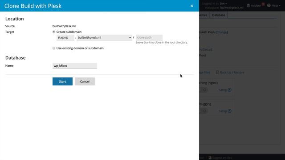This screenshot has width=285, height=160.
Task: Open the builtwithplesk.ml domain dropdown
Action: 104,37
